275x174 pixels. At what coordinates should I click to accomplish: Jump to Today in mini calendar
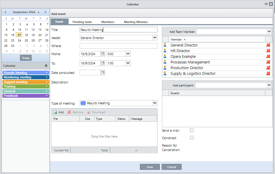[x=26, y=58]
